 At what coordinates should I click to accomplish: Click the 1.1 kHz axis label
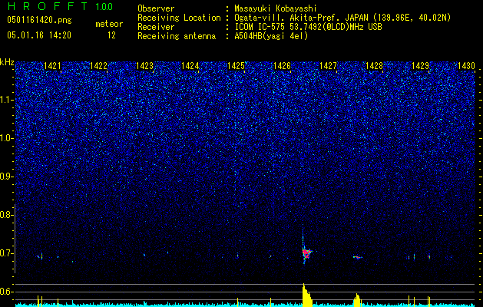(x=6, y=100)
